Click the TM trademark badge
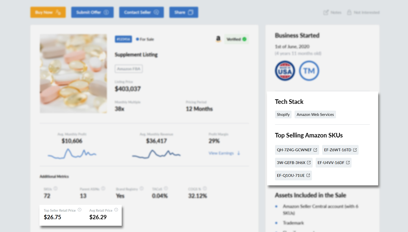This screenshot has height=232, width=408. [309, 71]
